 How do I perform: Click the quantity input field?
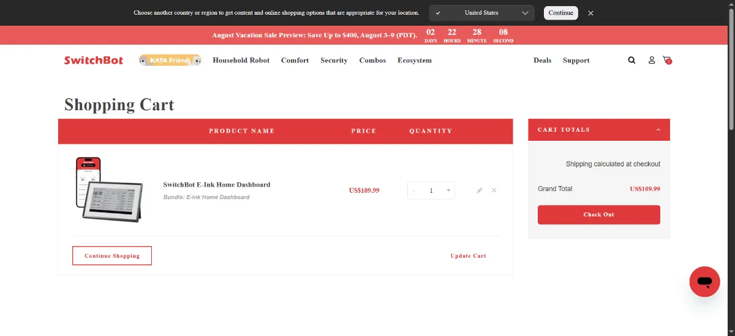[x=431, y=190]
